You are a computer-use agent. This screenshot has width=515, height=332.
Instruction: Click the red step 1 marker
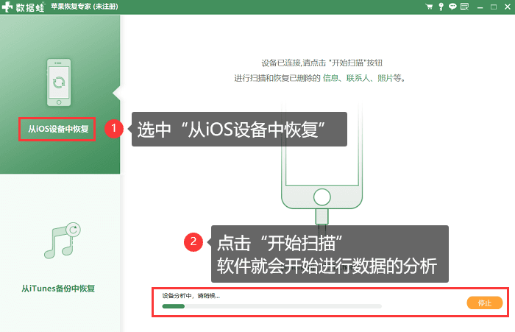click(113, 129)
